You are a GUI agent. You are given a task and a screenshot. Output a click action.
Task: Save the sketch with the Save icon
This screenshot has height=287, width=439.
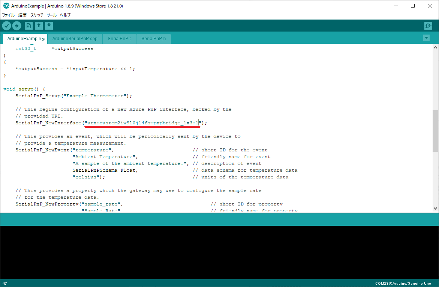(x=49, y=26)
